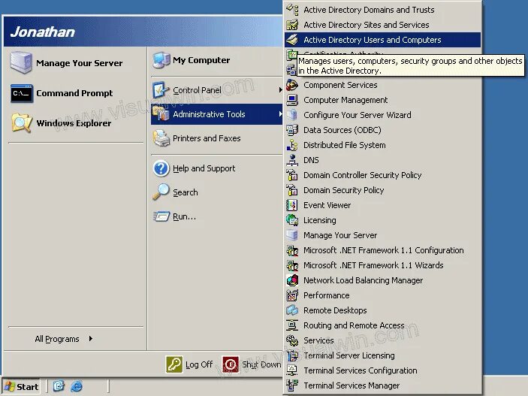
Task: Click the Command Prompt icon
Action: 22,93
